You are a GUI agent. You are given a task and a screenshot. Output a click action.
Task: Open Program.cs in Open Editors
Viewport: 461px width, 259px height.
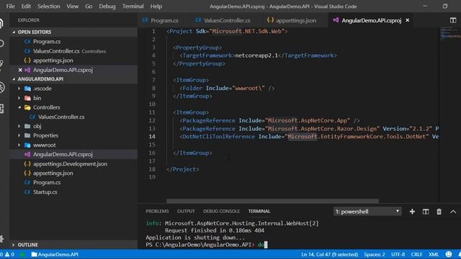click(x=73, y=42)
